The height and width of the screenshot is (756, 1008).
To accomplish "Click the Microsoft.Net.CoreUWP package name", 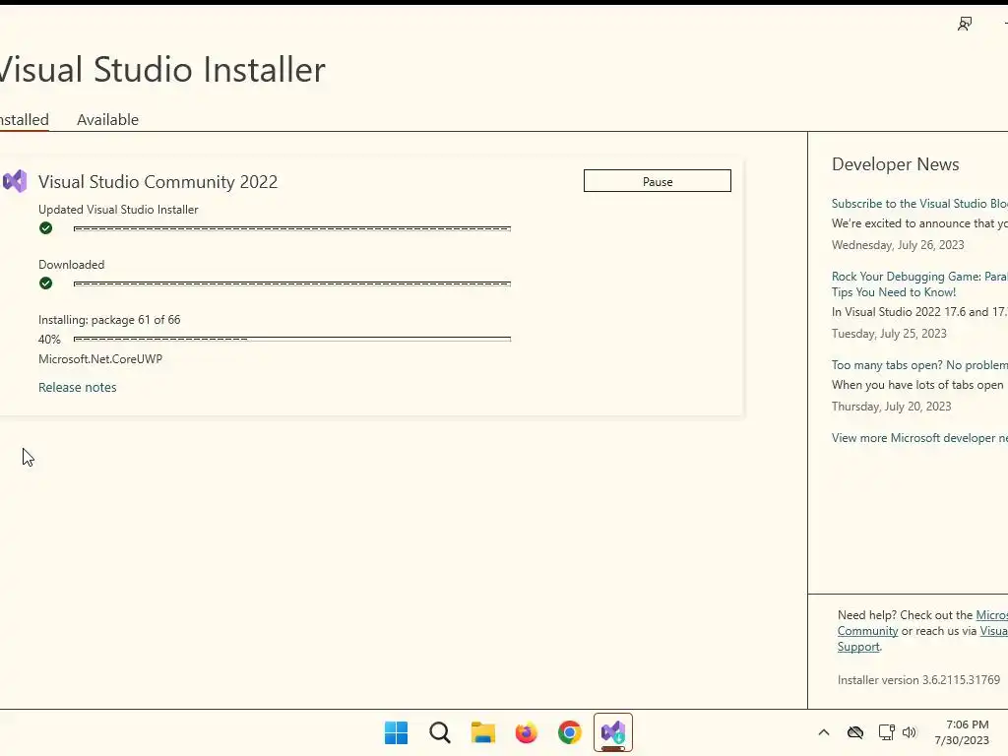I will coord(100,358).
